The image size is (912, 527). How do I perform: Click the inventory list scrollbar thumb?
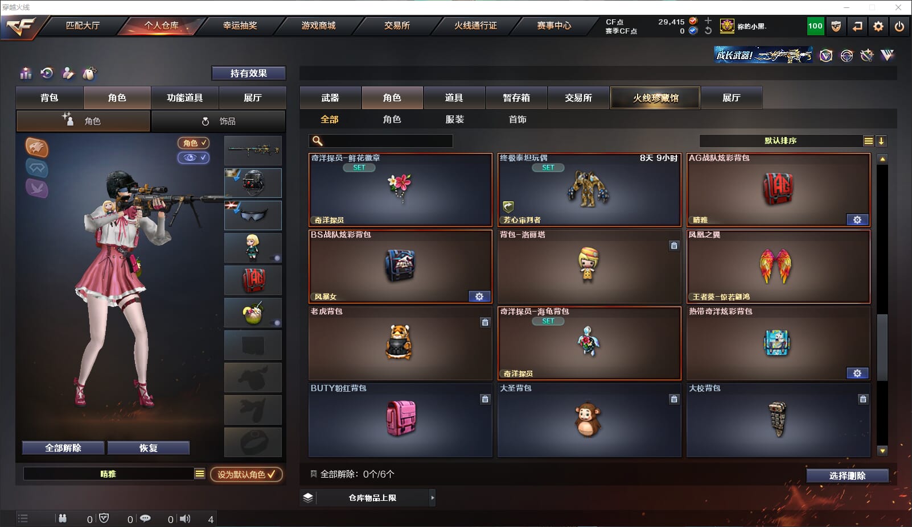(882, 347)
